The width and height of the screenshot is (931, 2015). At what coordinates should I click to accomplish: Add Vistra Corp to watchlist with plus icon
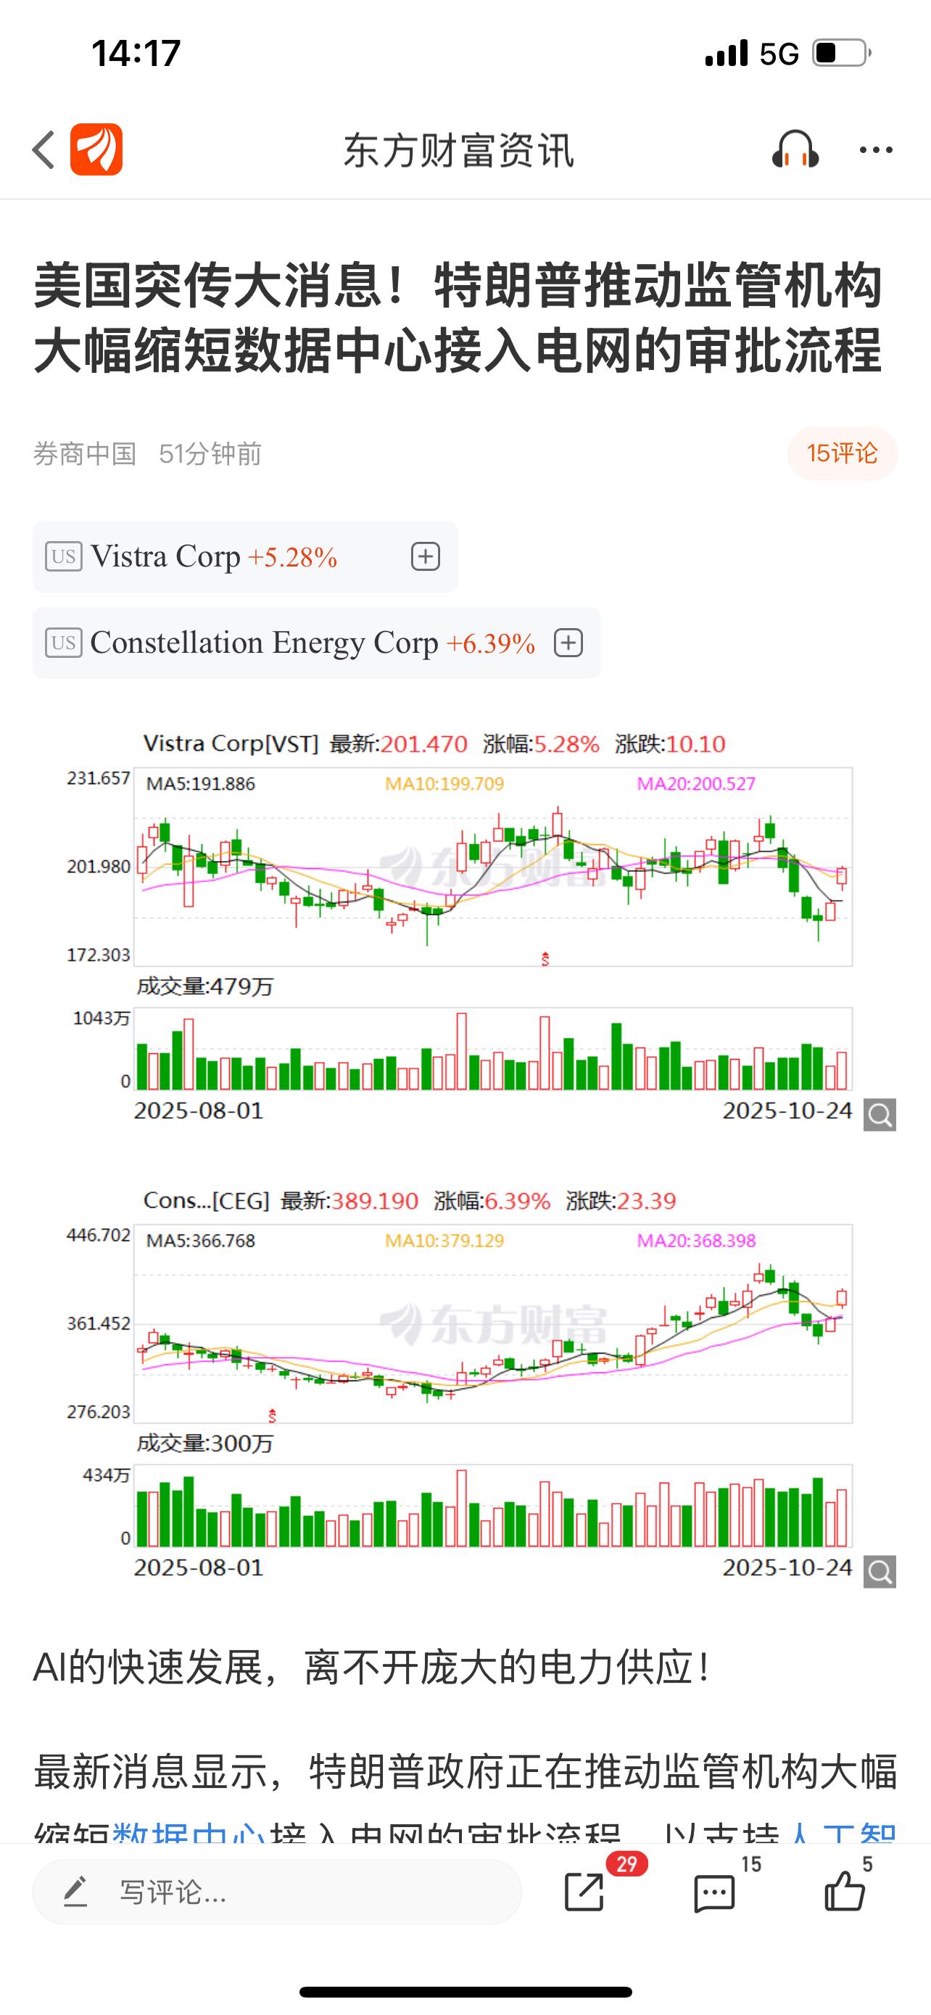click(x=425, y=557)
